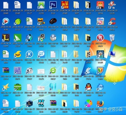This screenshot has width=126, height=115.
Task: Launch the green e 360 browser
Action: pos(53,70)
